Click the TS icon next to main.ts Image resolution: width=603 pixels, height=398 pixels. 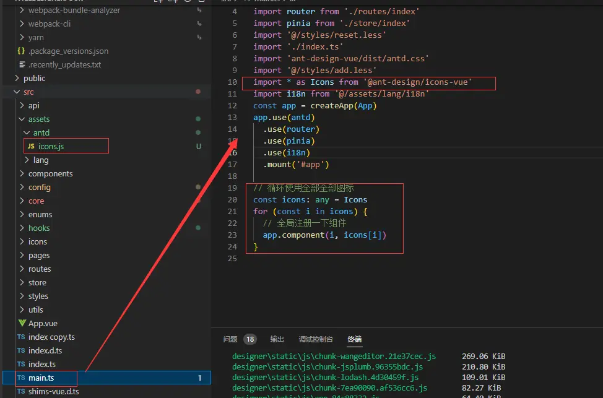(21, 378)
